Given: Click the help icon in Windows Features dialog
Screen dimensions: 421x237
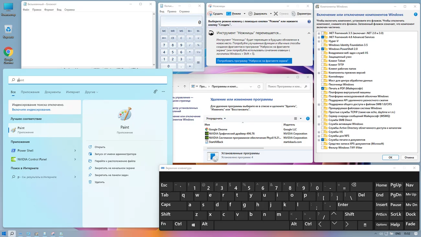Looking at the screenshot, I should click(416, 15).
